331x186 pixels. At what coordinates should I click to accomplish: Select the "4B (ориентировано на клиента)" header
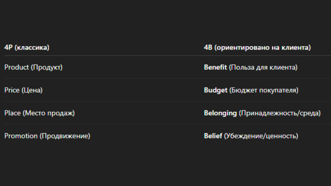pyautogui.click(x=257, y=48)
